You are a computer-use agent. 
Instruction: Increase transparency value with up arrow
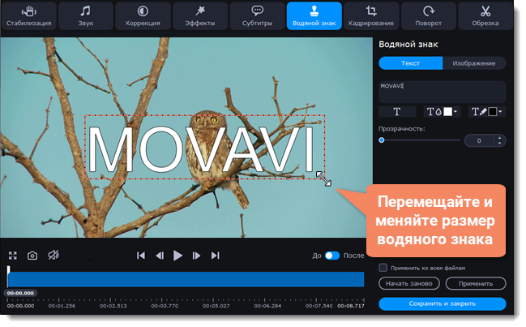tap(499, 137)
